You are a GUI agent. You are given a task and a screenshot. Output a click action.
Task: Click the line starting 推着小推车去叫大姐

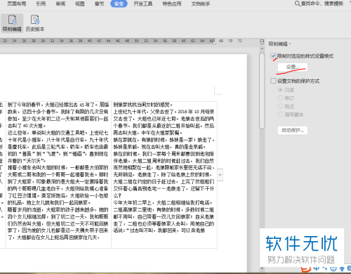coord(58,168)
